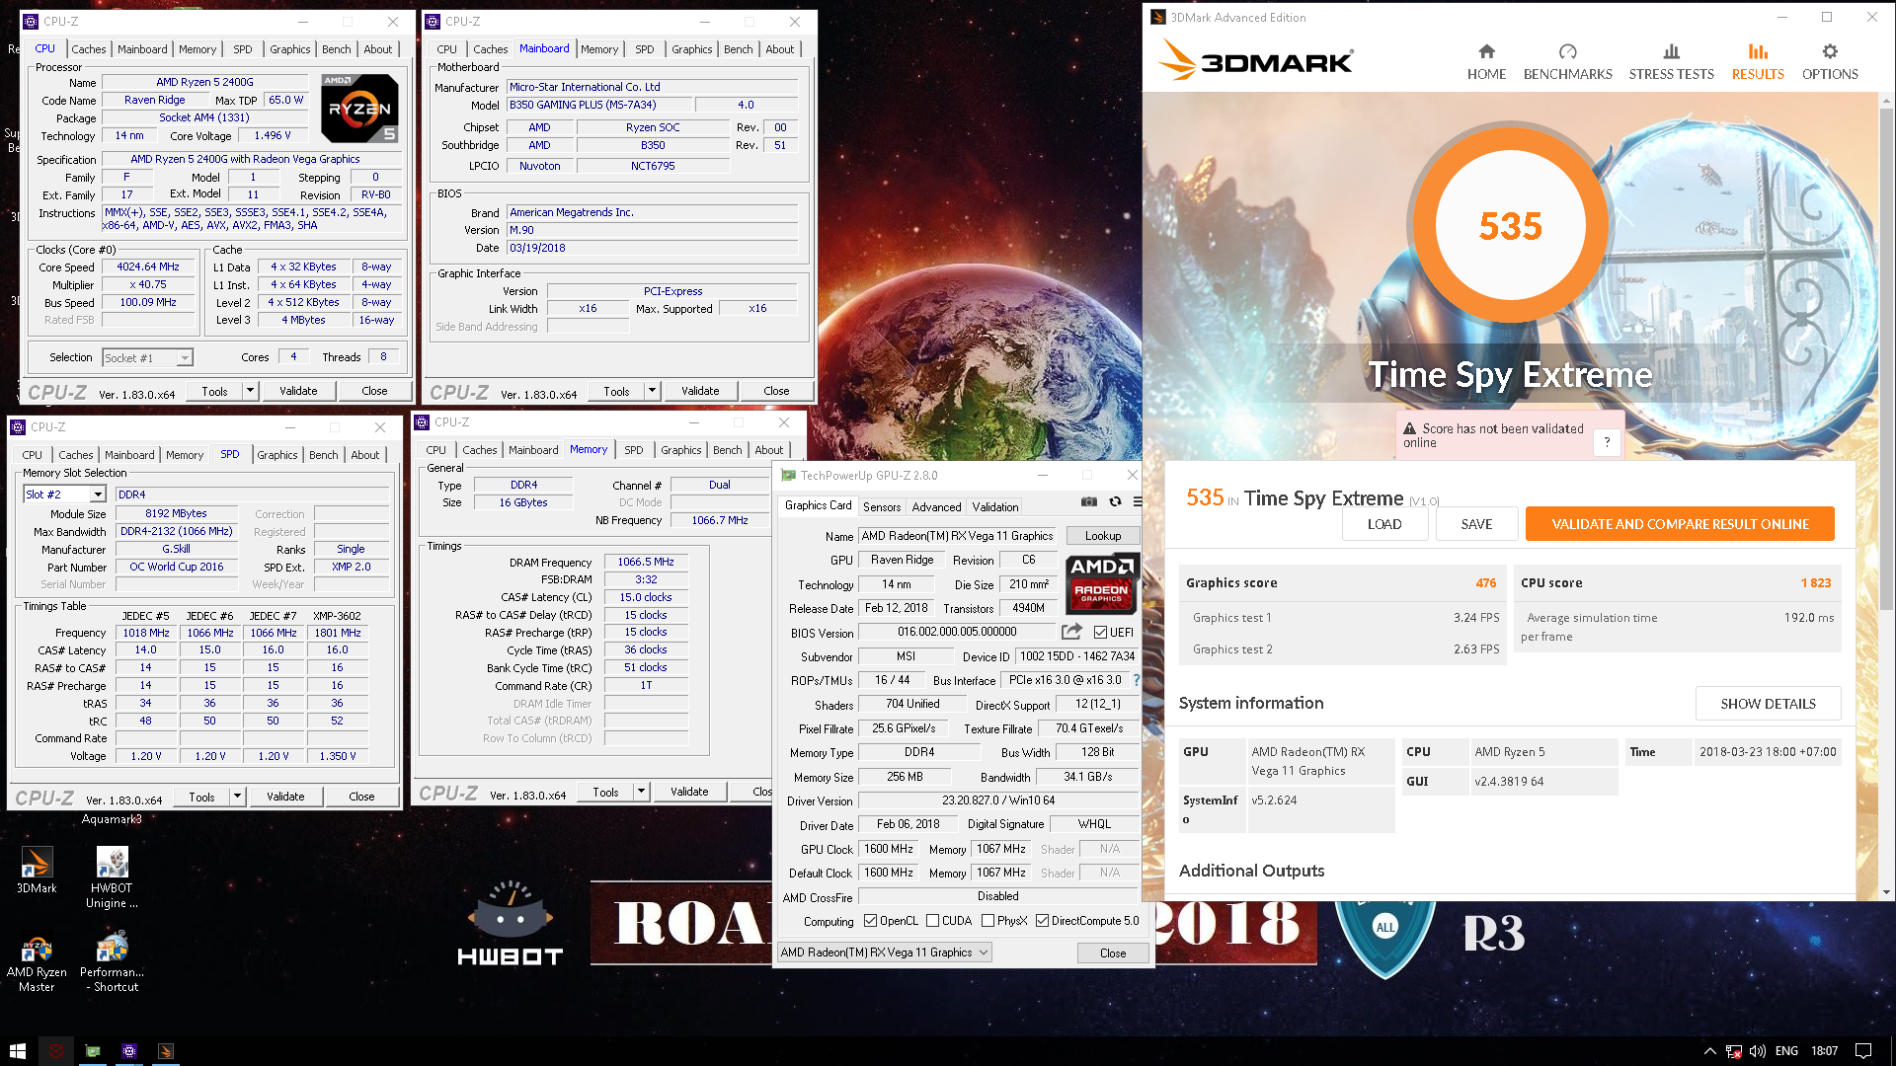Open the network tray icon
Screen dimensions: 1896x1066
(1734, 1051)
